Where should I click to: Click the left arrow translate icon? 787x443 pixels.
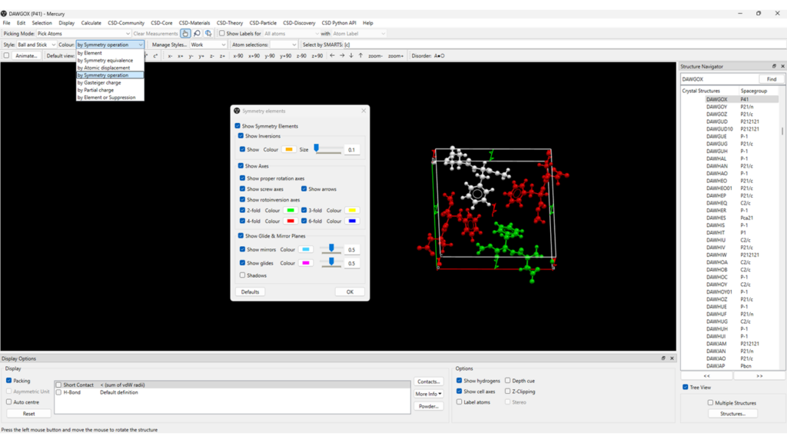[x=332, y=56]
